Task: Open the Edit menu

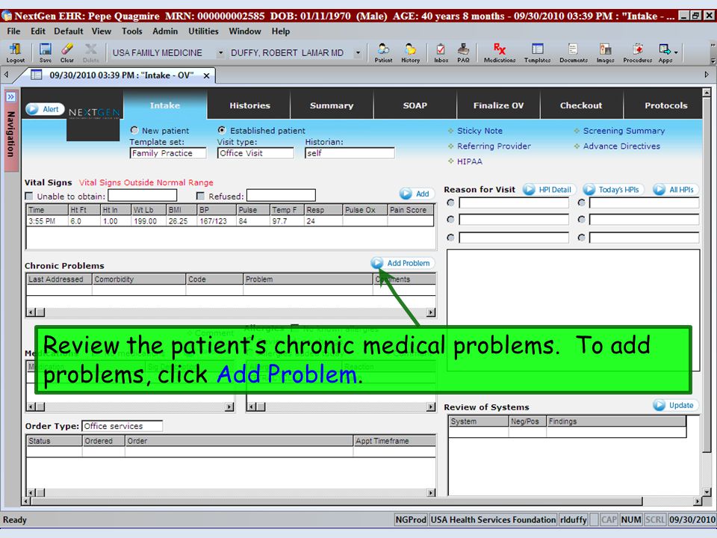Action: (x=38, y=31)
